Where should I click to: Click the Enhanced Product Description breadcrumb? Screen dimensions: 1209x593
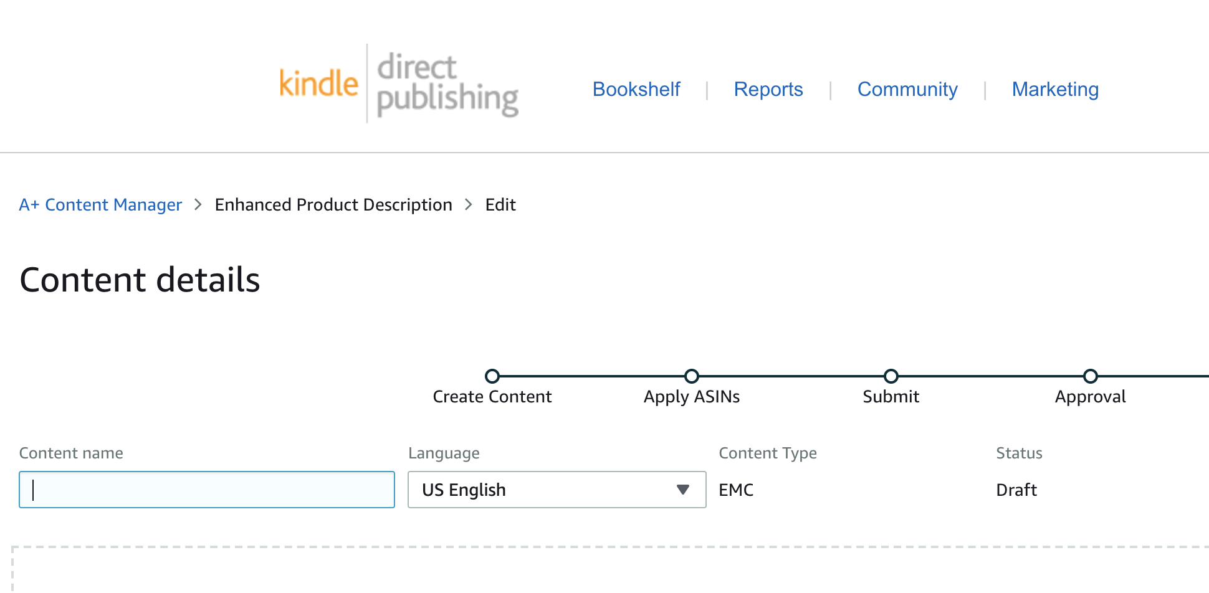pos(333,204)
